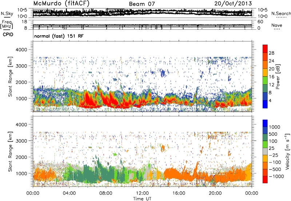Click the -25 label on Velocity color bar
This screenshot has height=201, width=291.
273,155
